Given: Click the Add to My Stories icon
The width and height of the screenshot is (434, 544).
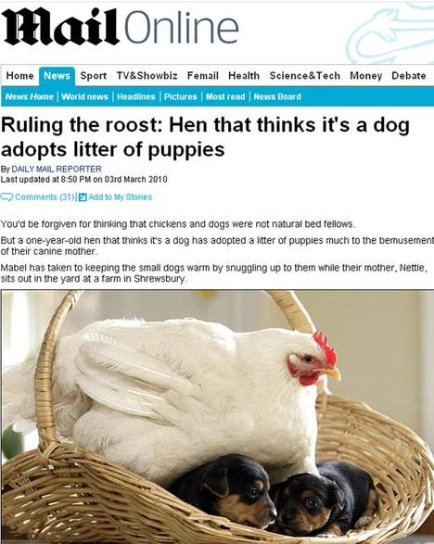Looking at the screenshot, I should [83, 197].
